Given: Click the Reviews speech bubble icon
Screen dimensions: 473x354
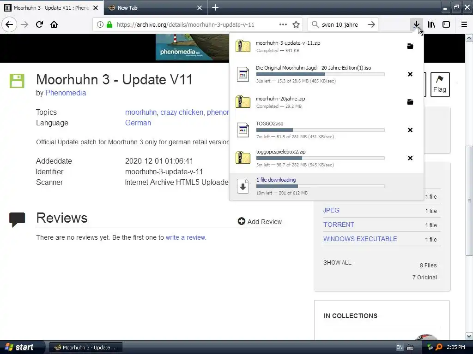Looking at the screenshot, I should 17,219.
